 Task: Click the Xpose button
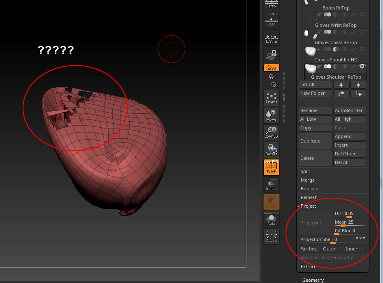(272, 236)
